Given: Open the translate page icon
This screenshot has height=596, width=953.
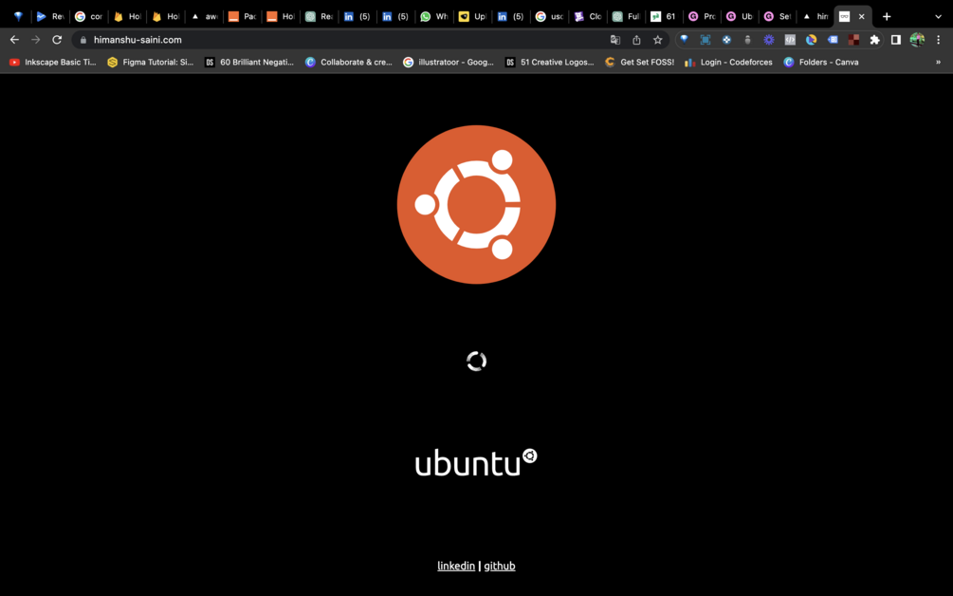Looking at the screenshot, I should coord(615,40).
